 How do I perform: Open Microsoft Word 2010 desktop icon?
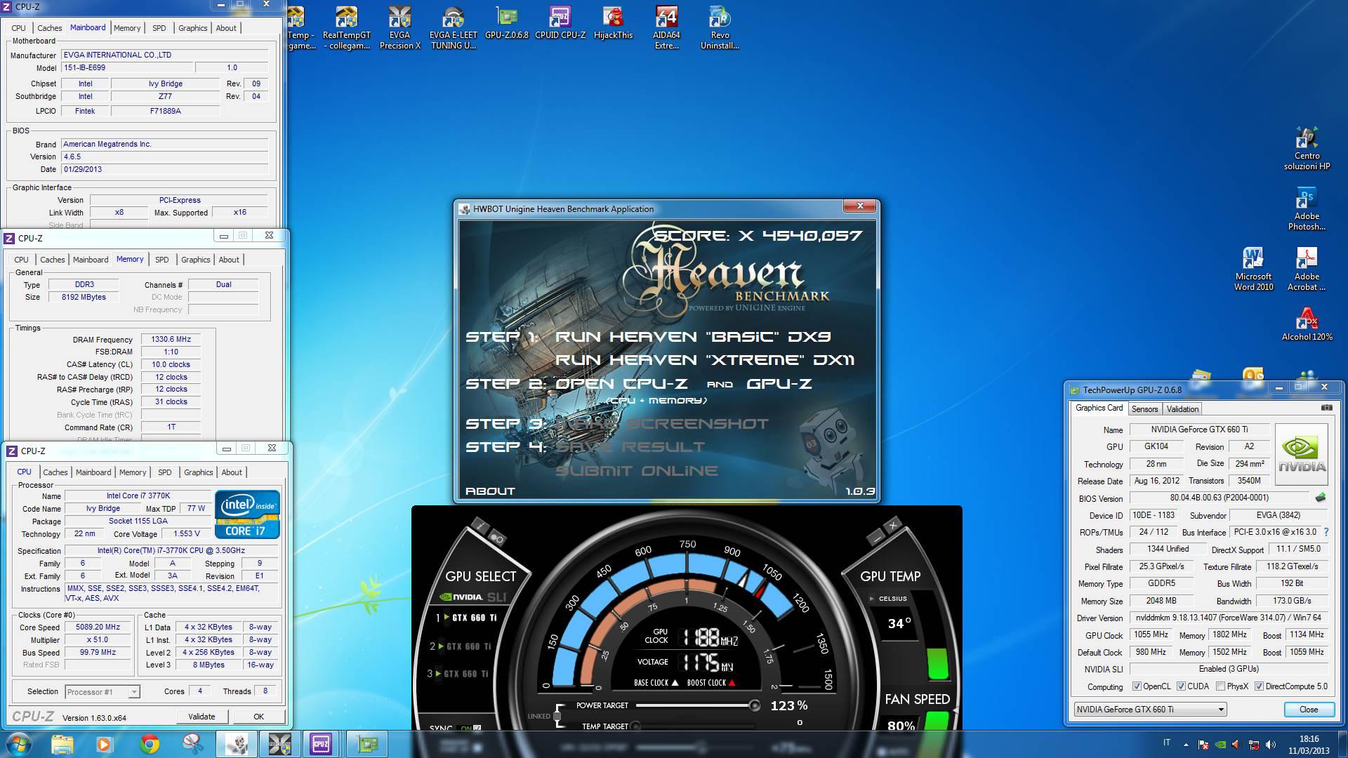[x=1253, y=270]
